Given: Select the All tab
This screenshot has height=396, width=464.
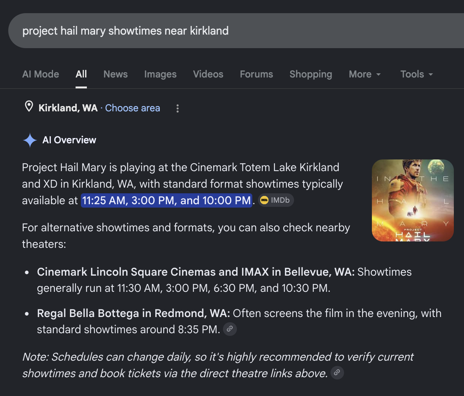Looking at the screenshot, I should click(x=81, y=74).
